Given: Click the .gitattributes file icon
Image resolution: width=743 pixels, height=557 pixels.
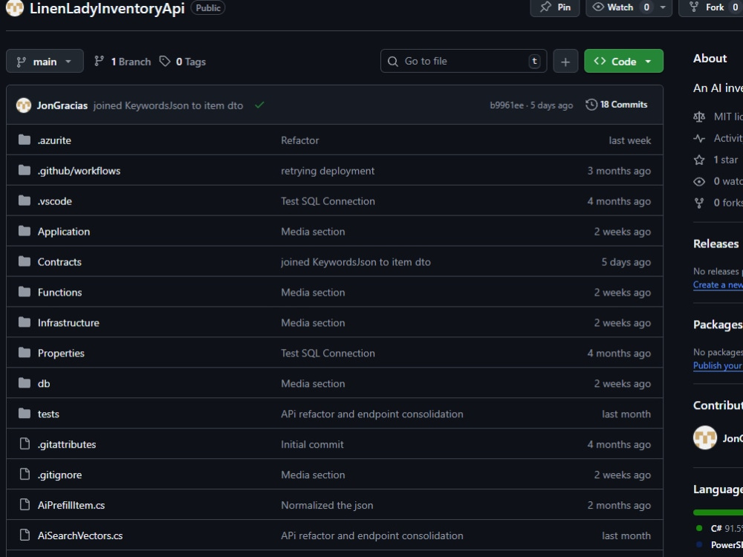Looking at the screenshot, I should 25,444.
